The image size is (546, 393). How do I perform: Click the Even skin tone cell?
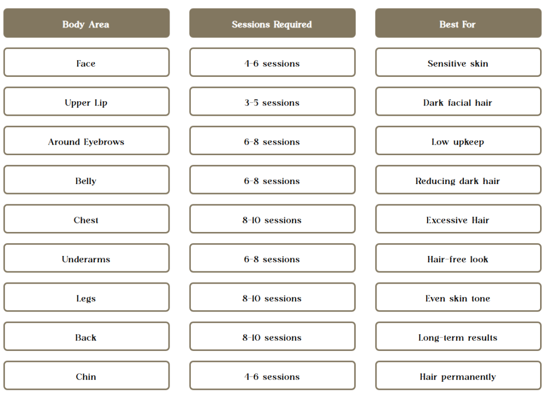[457, 298]
